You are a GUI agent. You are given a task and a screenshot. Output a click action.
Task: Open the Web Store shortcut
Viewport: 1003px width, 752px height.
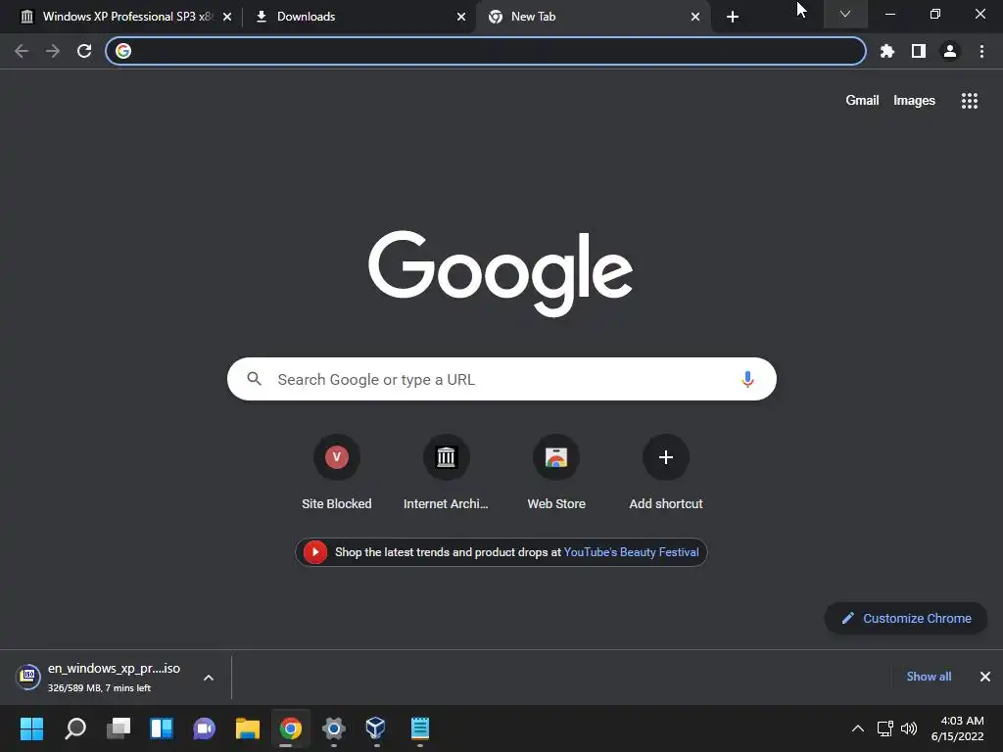coord(556,473)
